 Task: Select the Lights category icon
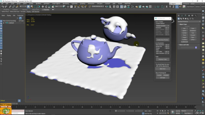coord(183,19)
